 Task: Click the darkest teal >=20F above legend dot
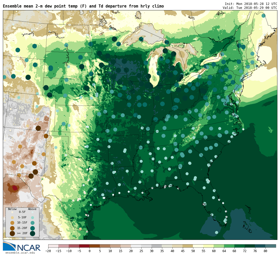point(32,233)
